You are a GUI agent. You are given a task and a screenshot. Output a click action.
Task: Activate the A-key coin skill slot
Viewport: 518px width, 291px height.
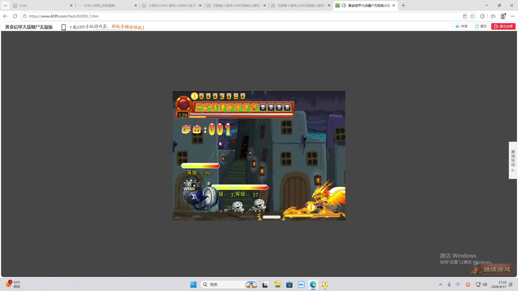tap(239, 108)
